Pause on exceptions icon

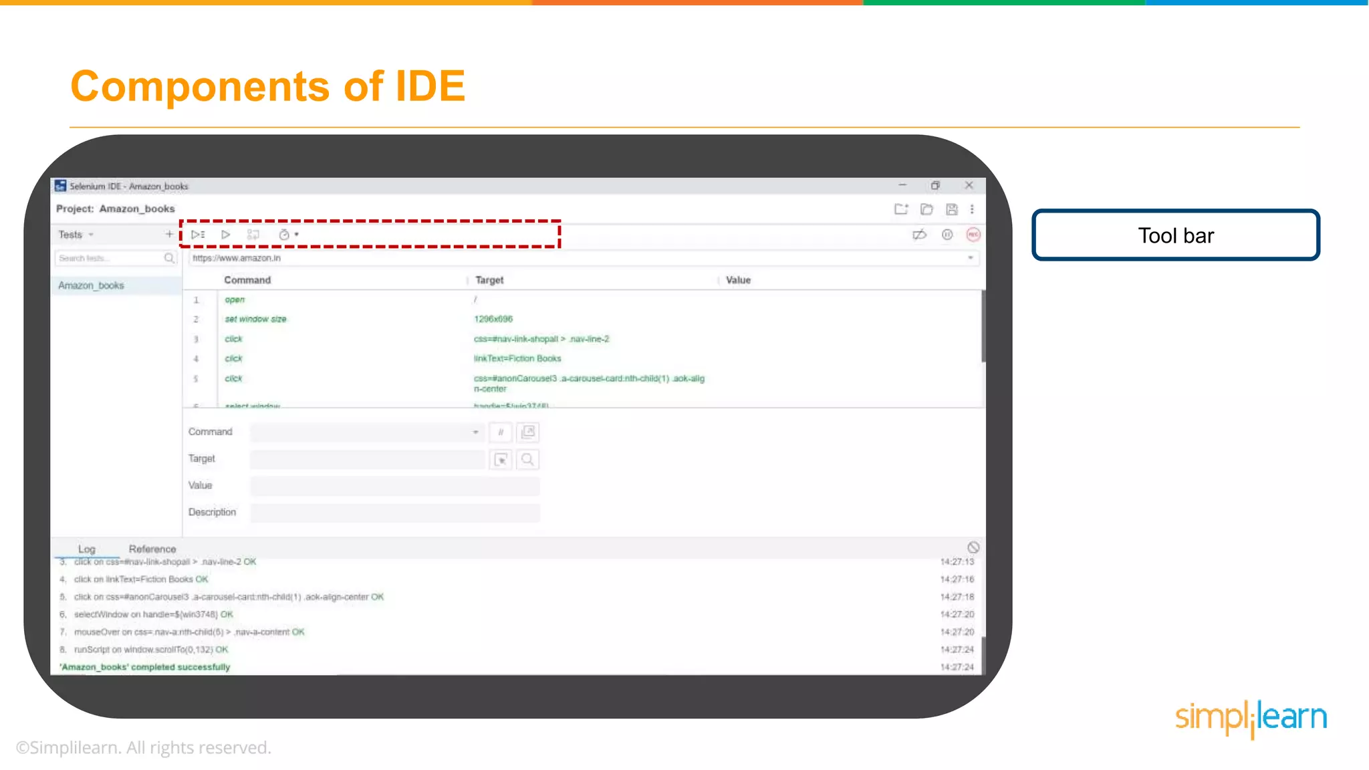click(947, 235)
